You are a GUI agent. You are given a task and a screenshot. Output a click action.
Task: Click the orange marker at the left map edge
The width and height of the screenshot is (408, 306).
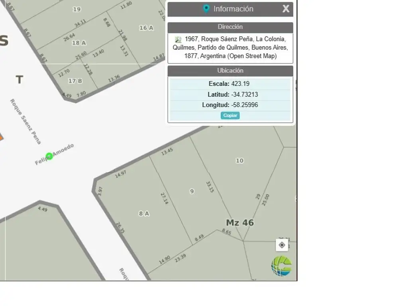coord(1,137)
